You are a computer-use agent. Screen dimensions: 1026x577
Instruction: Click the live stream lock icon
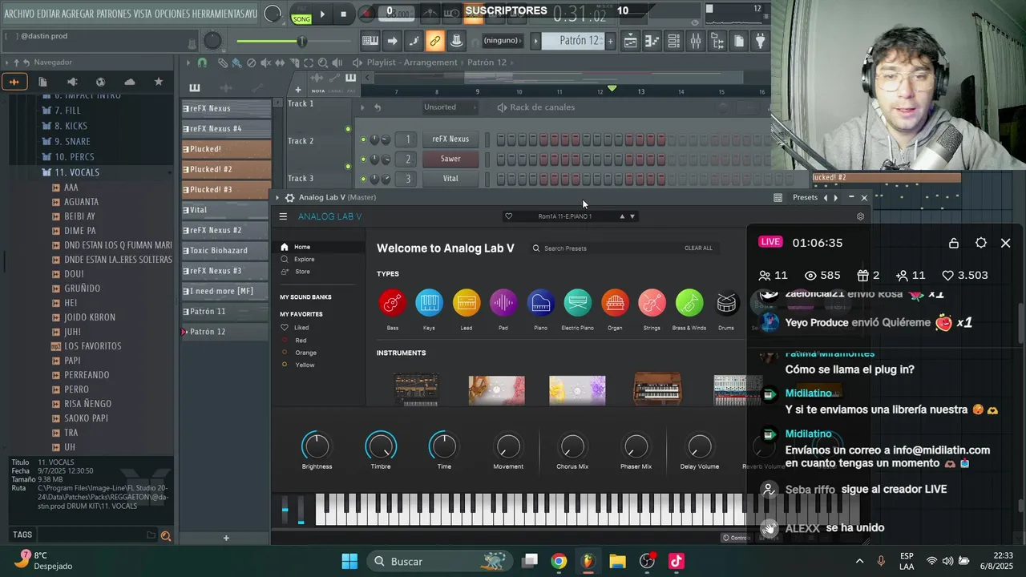coord(954,243)
